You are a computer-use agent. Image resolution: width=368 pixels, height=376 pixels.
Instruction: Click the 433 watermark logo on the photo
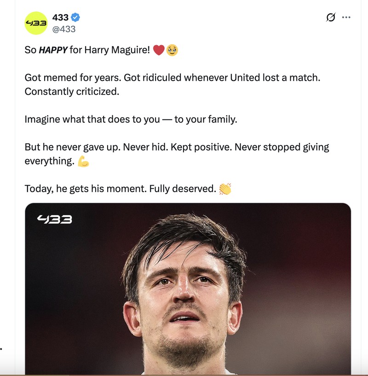point(55,219)
